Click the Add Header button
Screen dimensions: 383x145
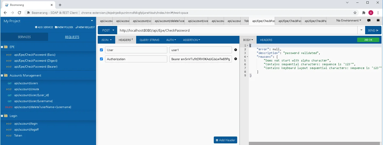click(225, 140)
